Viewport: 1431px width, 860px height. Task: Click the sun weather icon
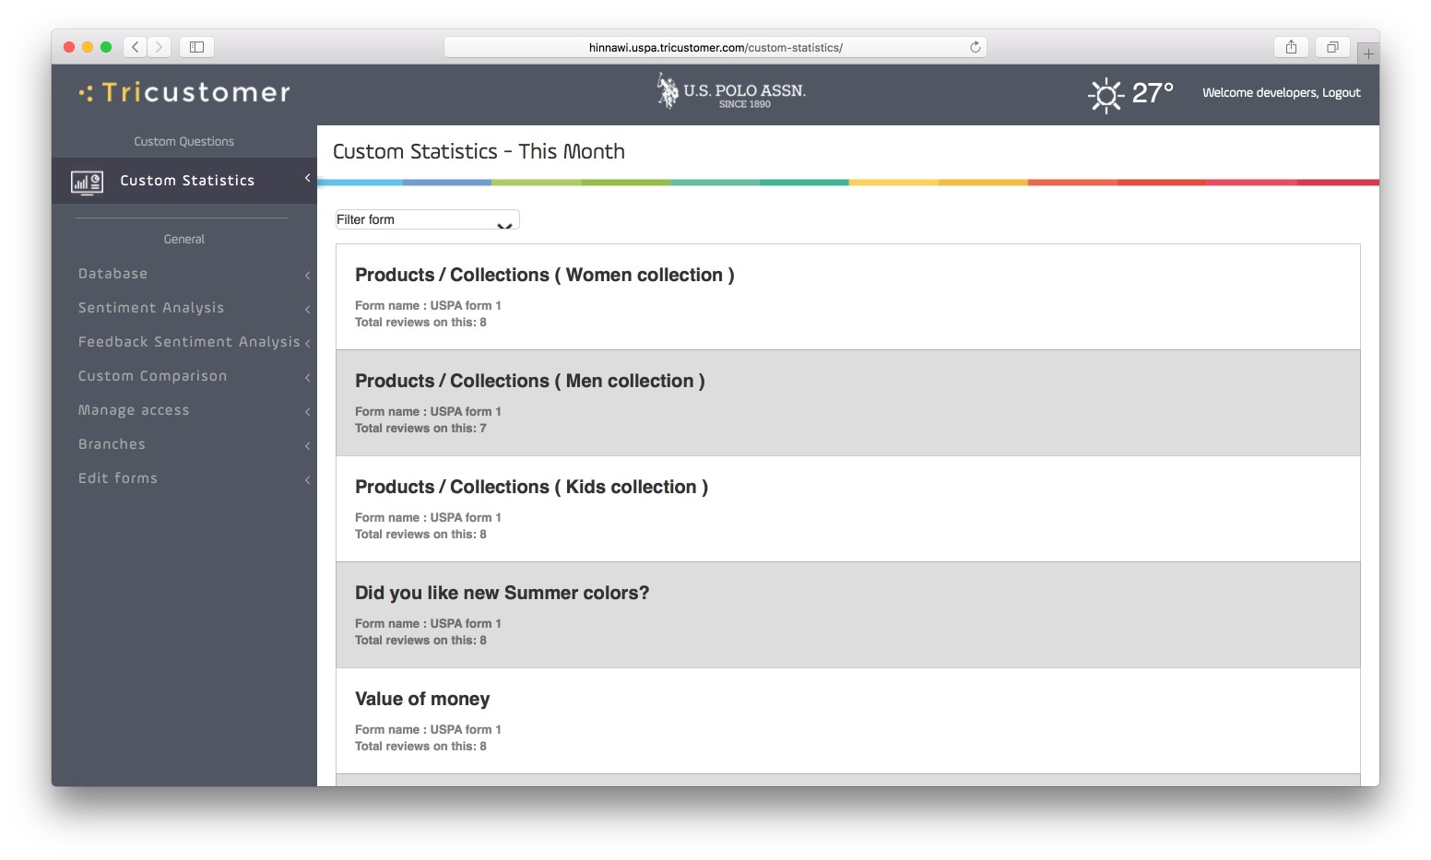[x=1106, y=95]
